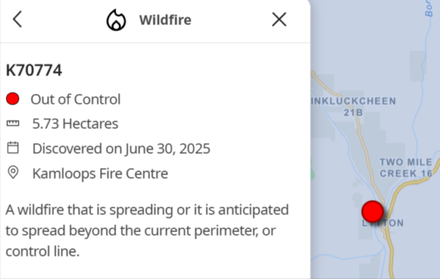Click the Two Mile Creek 16 map label

(x=406, y=168)
